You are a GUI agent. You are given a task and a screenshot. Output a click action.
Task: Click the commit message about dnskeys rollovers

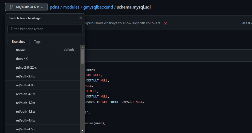[x=123, y=23]
